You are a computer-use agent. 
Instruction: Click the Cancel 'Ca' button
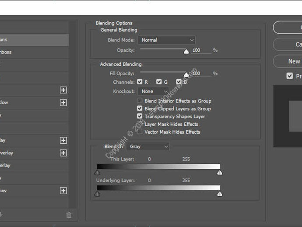click(288, 44)
